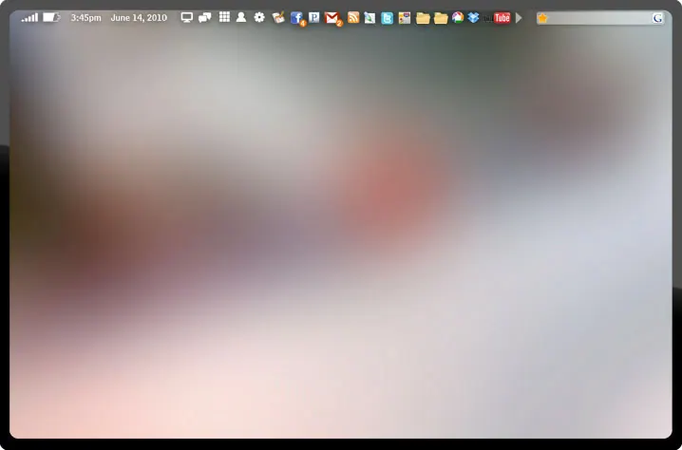Open Gmail with two unread messages
The image size is (682, 450).
pos(333,18)
